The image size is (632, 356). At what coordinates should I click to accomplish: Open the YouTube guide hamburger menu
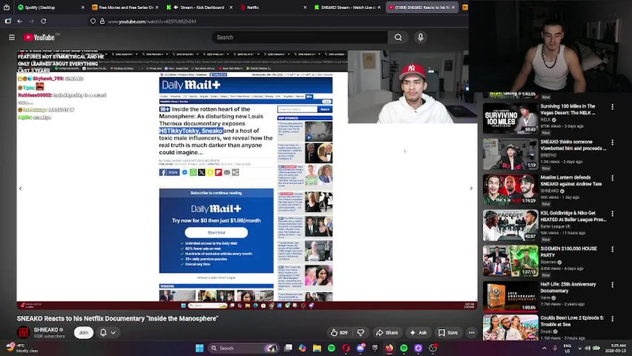(12, 37)
